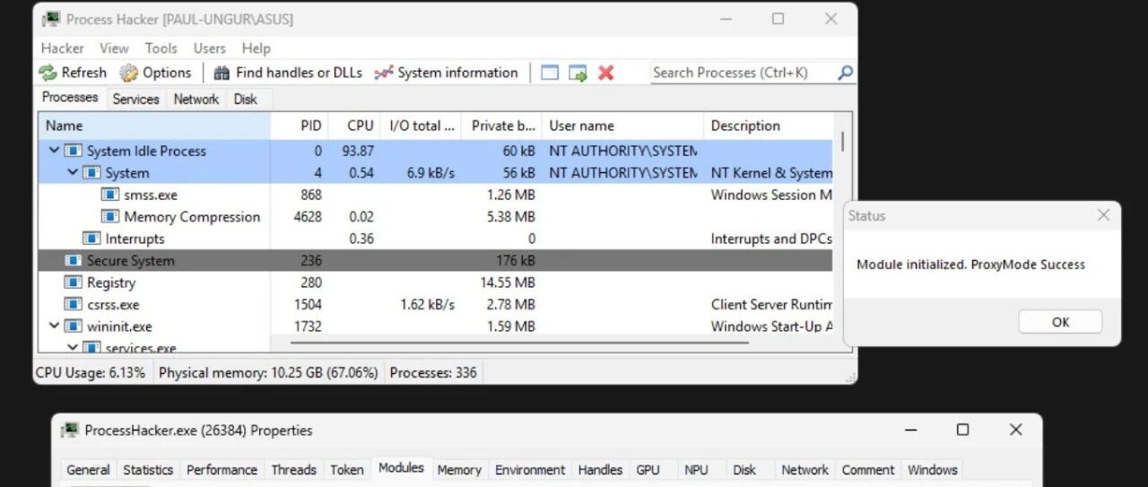1148x487 pixels.
Task: Open Windows tab in Properties window
Action: (x=932, y=470)
